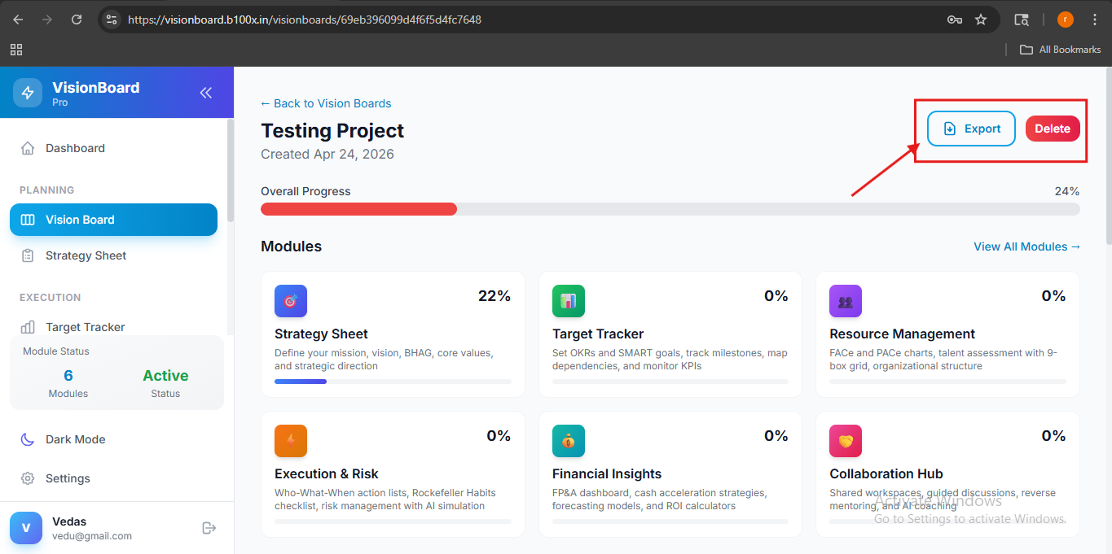Screen dimensions: 1112x554
Task: Click the Collaboration Hub handshake icon
Action: [846, 441]
